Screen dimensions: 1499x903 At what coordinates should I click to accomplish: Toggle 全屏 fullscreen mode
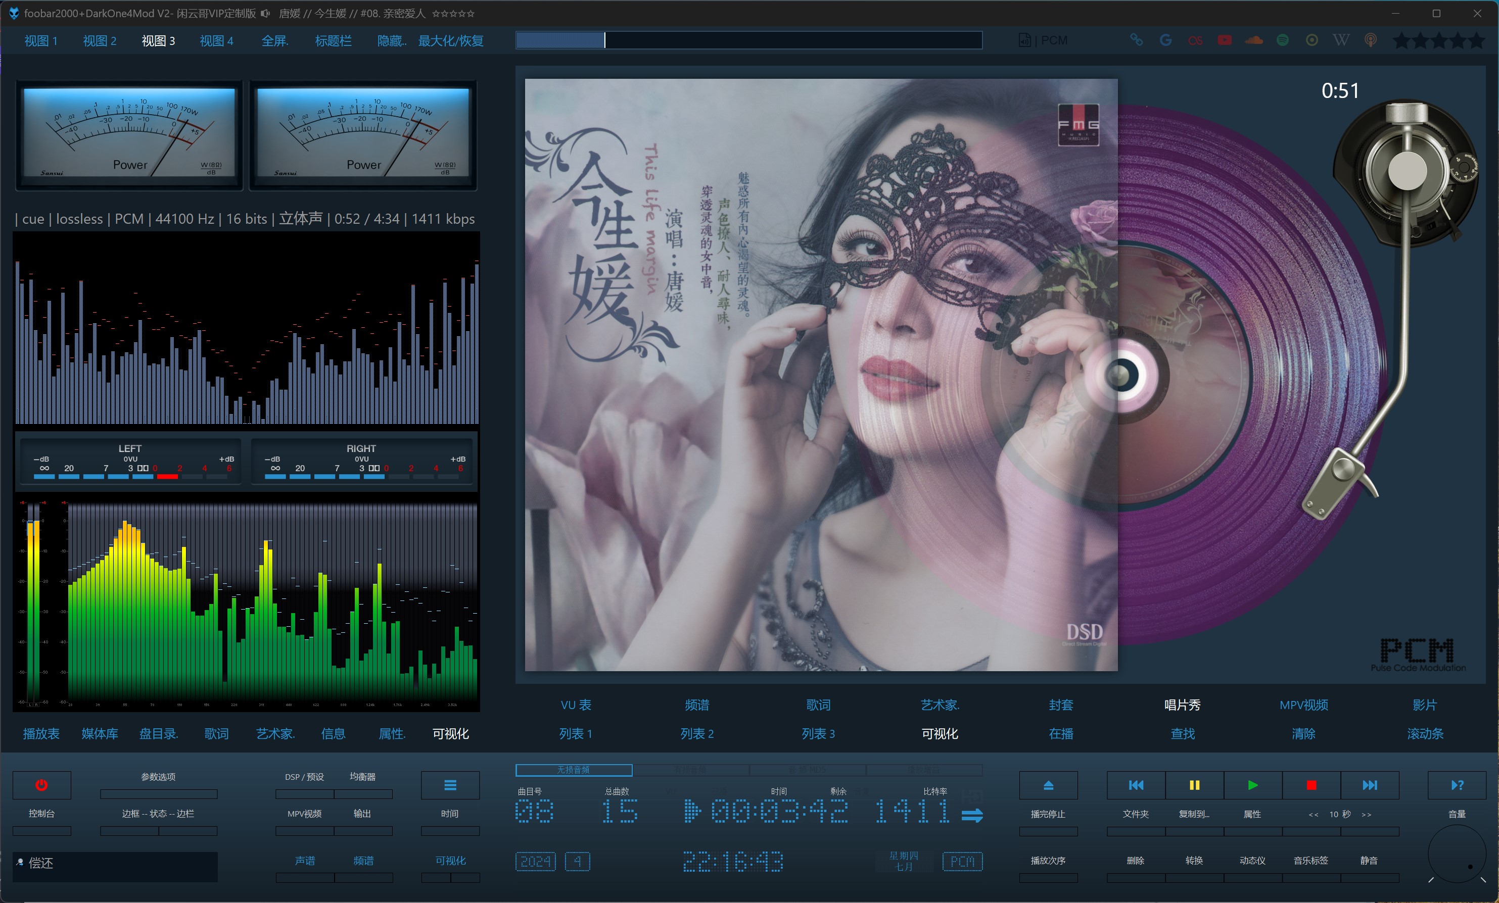pyautogui.click(x=275, y=41)
